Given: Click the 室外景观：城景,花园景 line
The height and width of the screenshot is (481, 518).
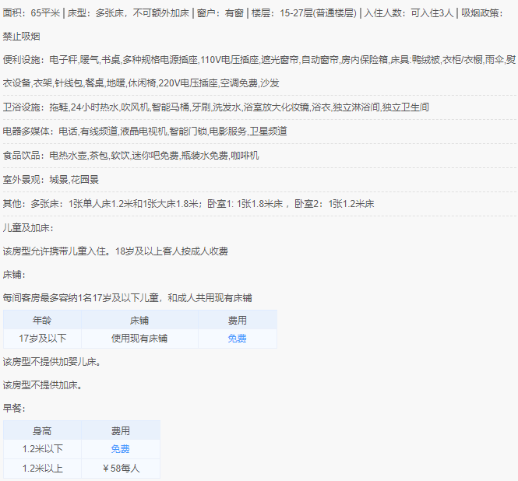Looking at the screenshot, I should click(51, 180).
